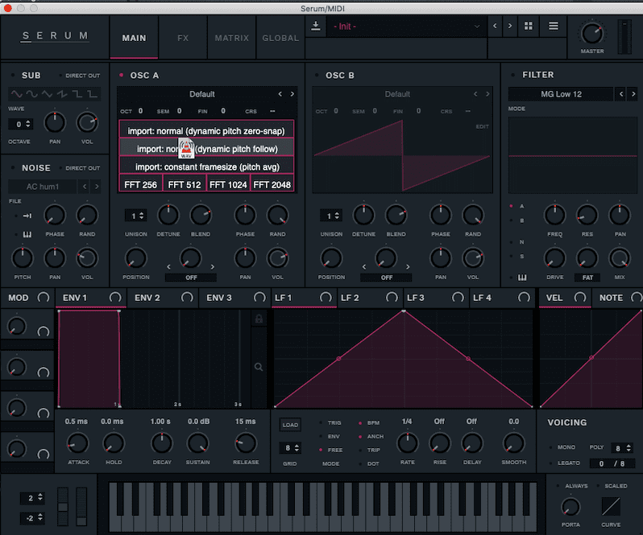Select the square wave shape in SUB
This screenshot has height=535, width=643.
[77, 94]
